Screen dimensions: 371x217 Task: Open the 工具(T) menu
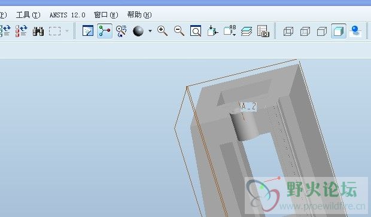click(28, 15)
